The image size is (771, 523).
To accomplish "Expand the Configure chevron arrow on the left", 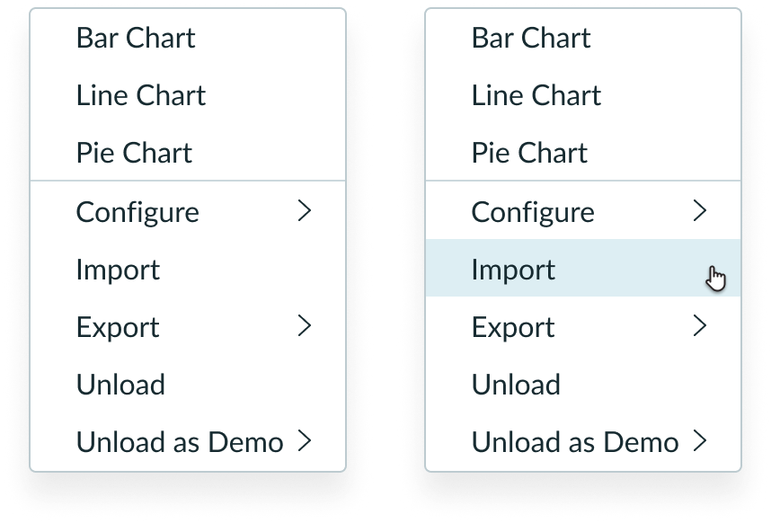I will 306,212.
